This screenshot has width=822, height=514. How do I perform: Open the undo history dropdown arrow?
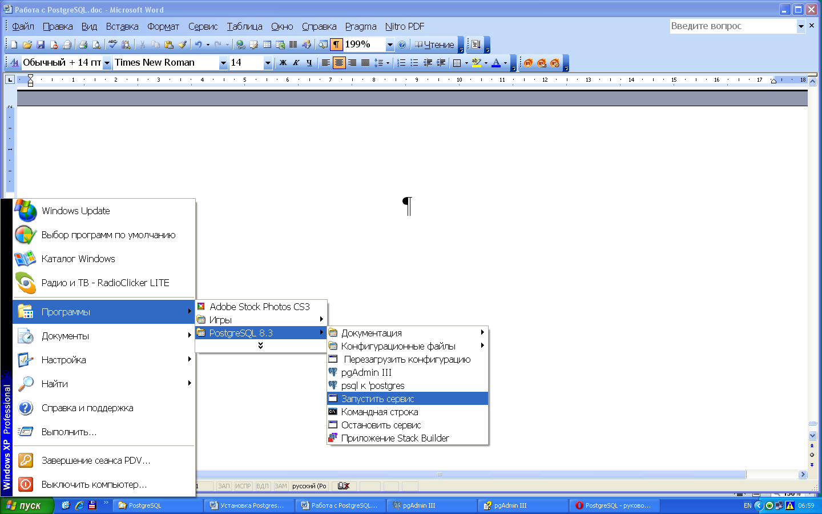tap(208, 45)
